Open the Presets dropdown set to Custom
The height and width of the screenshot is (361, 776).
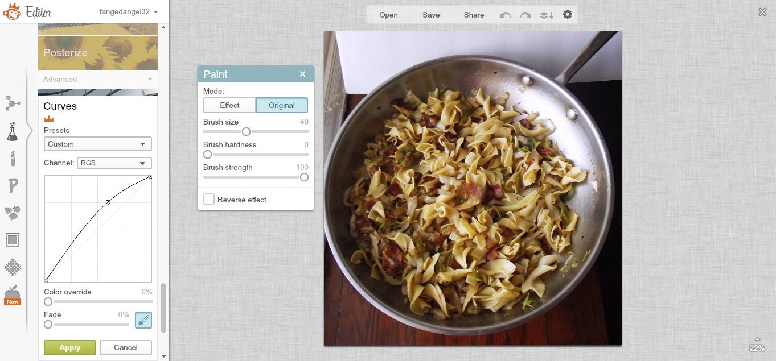point(98,144)
